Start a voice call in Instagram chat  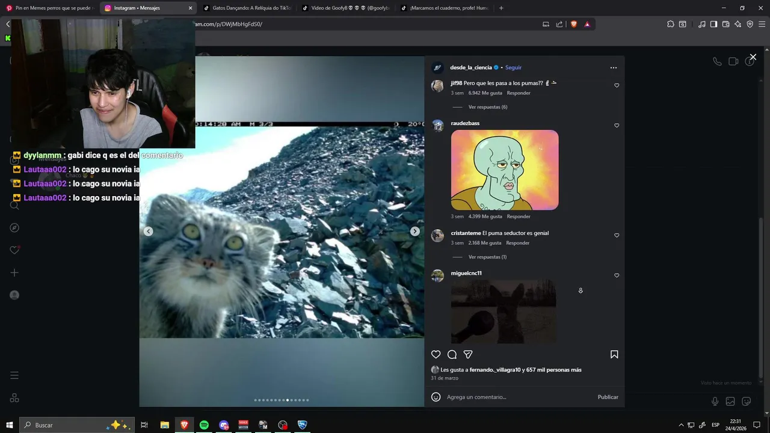click(x=717, y=61)
